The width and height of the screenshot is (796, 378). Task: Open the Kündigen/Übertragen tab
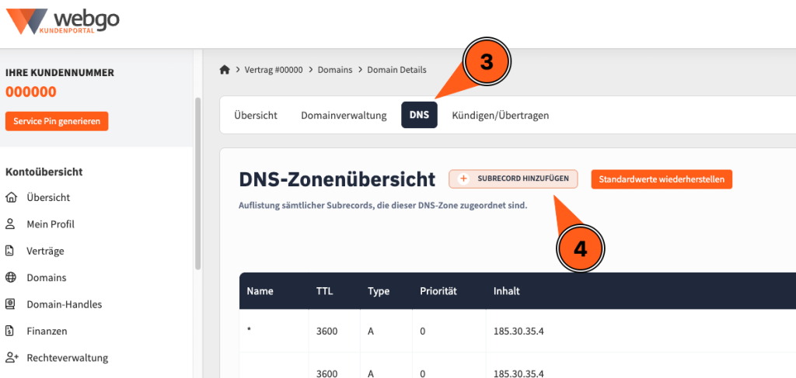501,116
